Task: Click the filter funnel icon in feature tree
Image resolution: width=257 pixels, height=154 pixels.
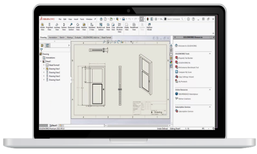Action: [x=41, y=50]
